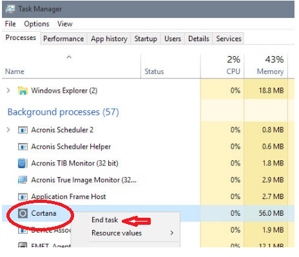Image resolution: width=299 pixels, height=257 pixels.
Task: Choose Resource values from context menu
Action: 117,233
